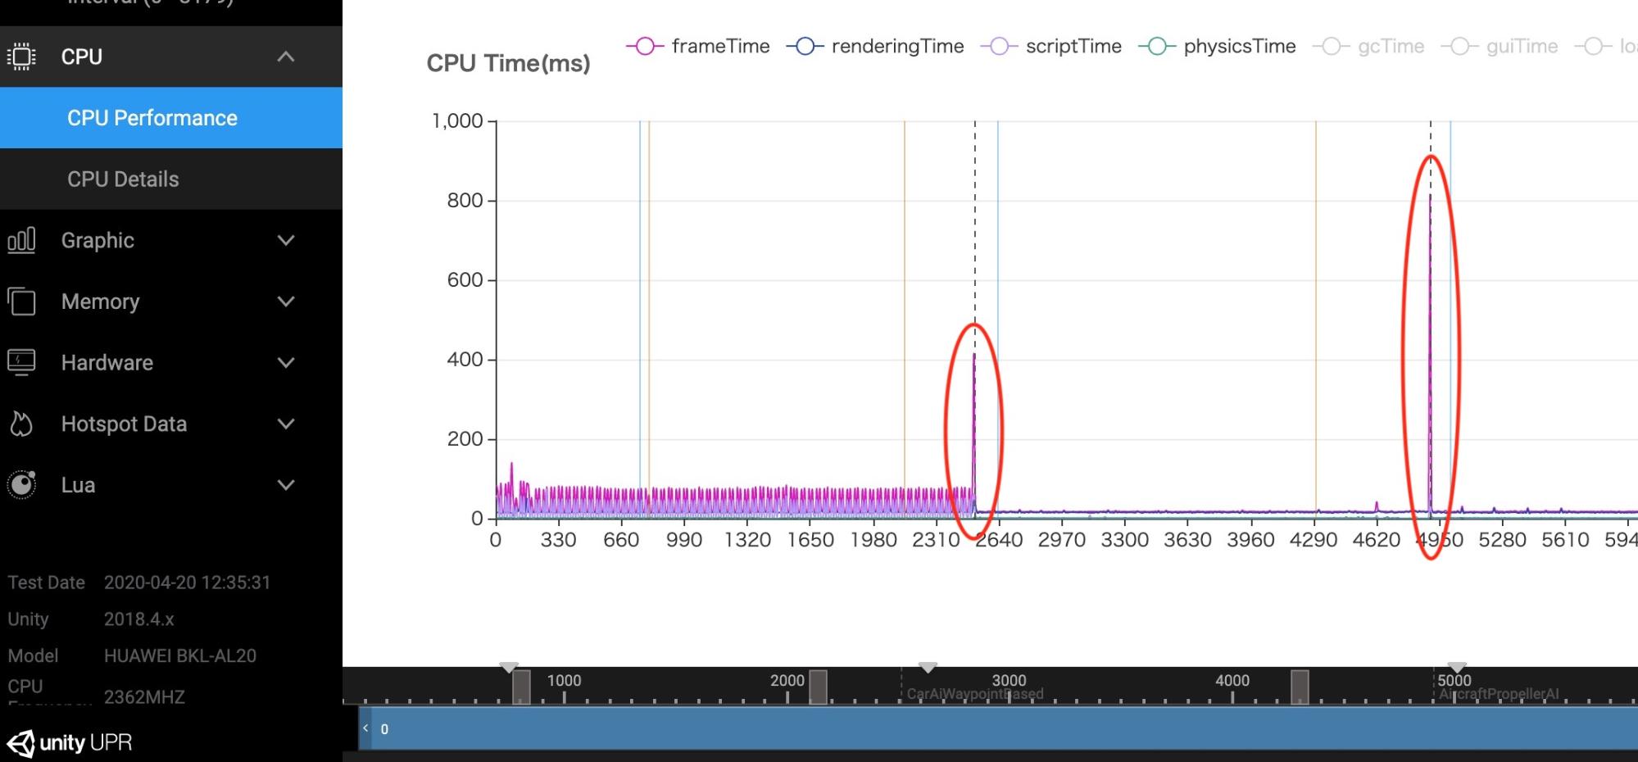Toggle frameTime series in legend
This screenshot has width=1638, height=762.
coord(698,46)
